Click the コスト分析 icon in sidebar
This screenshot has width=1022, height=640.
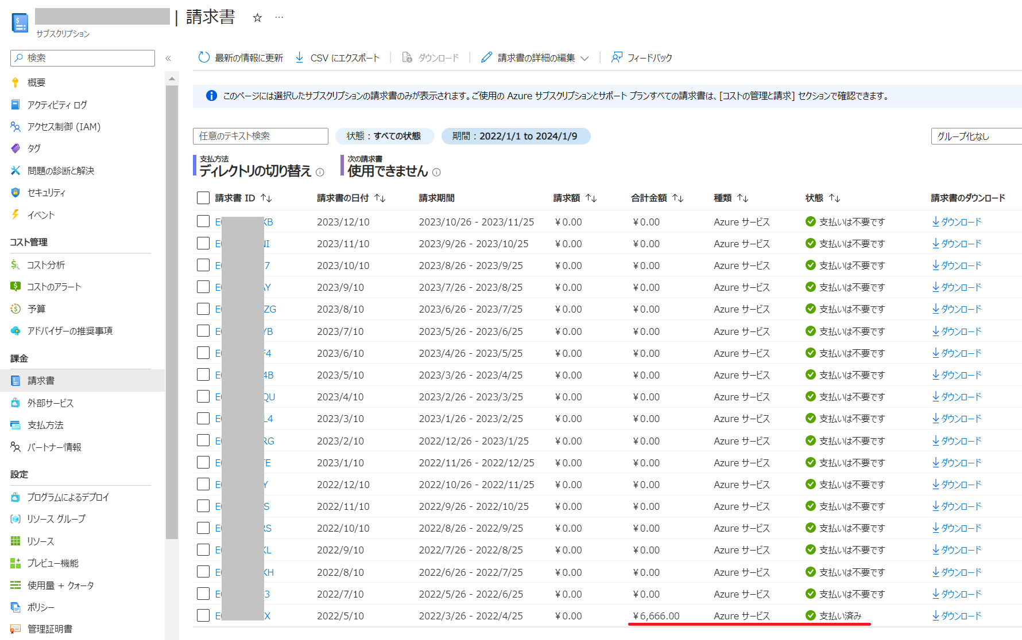[16, 264]
